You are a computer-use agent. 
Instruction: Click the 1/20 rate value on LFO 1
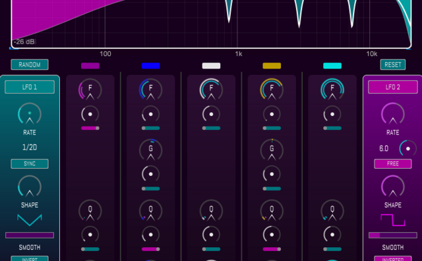[30, 147]
